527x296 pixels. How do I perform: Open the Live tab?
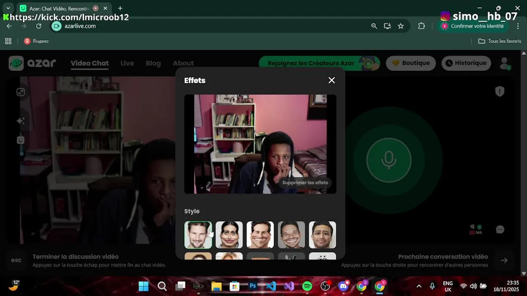[x=127, y=63]
